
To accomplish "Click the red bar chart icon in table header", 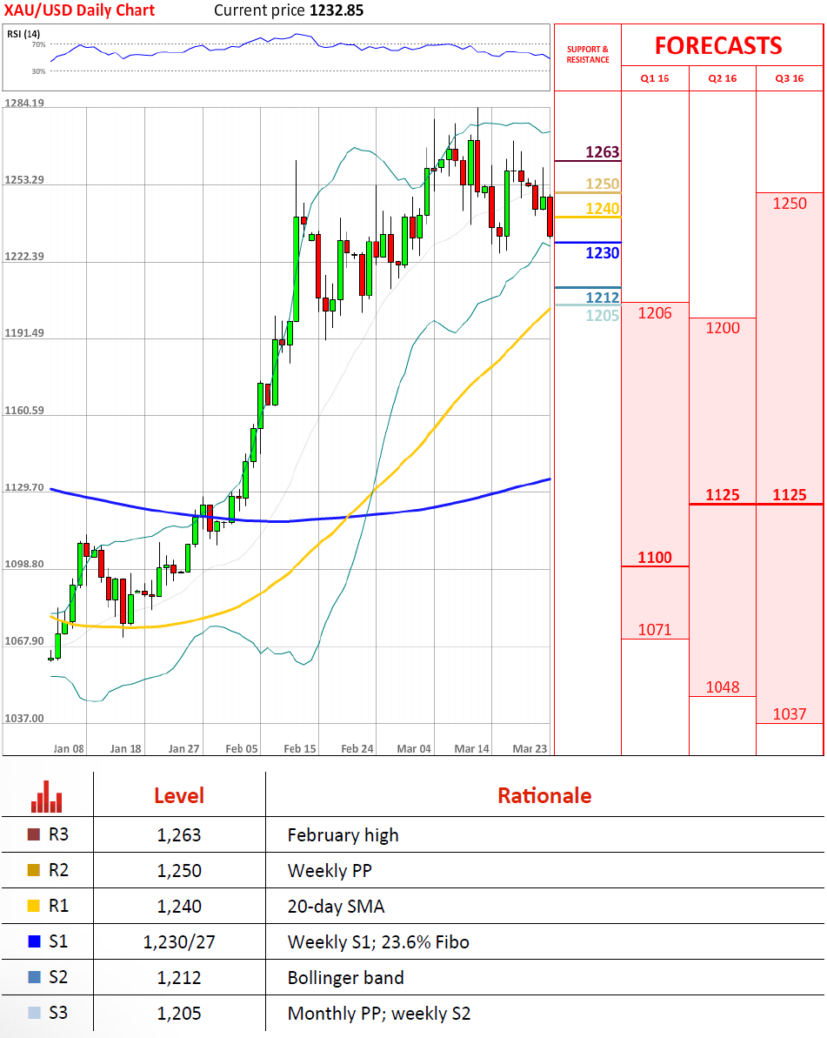I will 47,795.
